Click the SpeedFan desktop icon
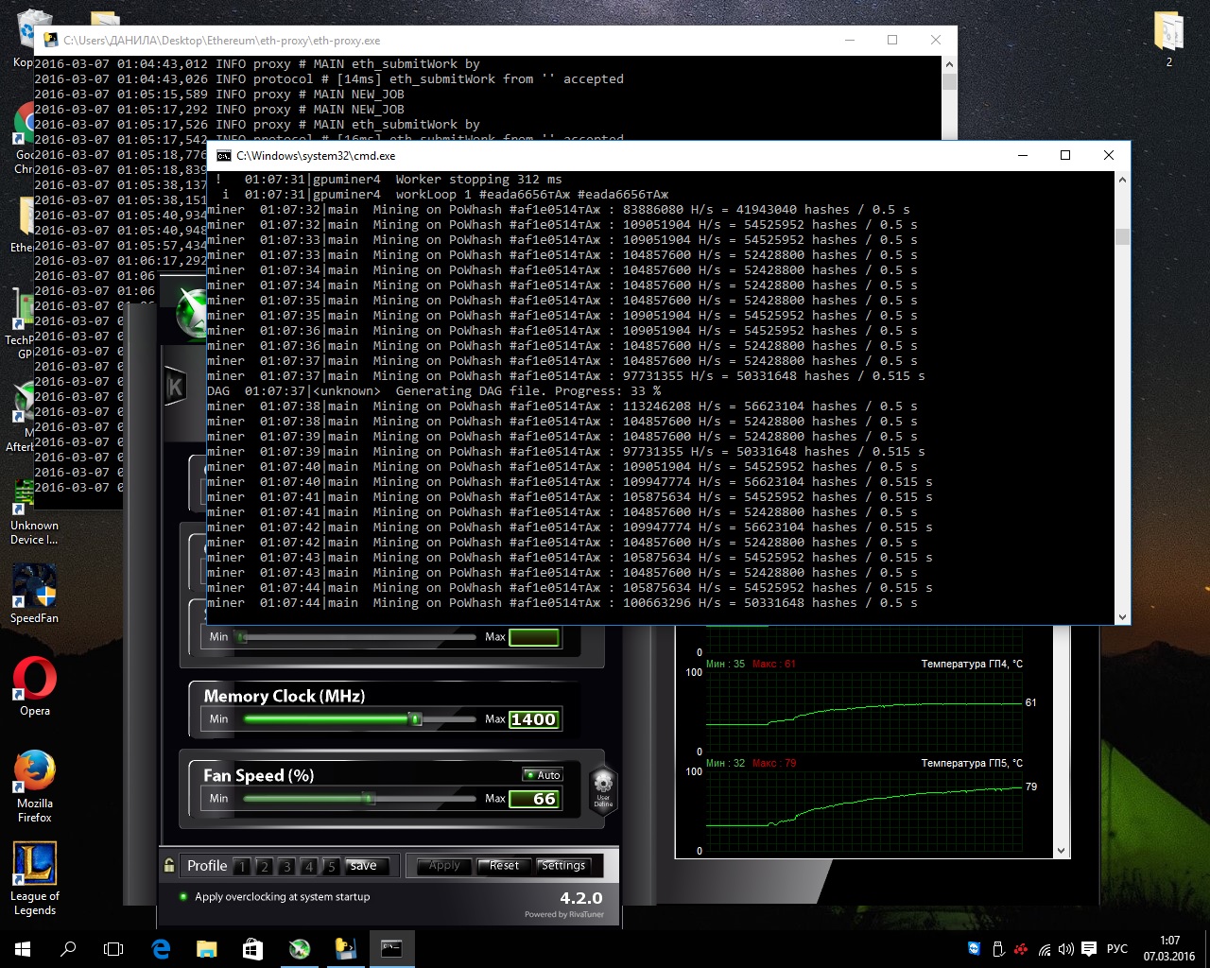Viewport: 1210px width, 968px height. 34,594
